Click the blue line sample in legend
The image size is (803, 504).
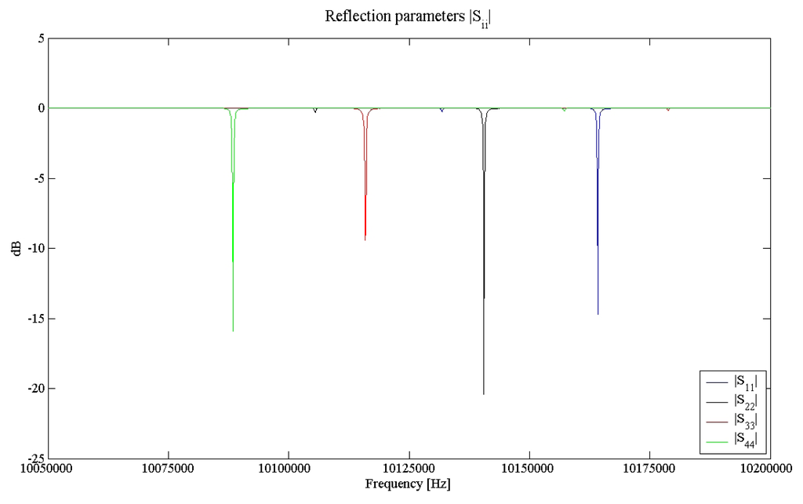click(717, 383)
